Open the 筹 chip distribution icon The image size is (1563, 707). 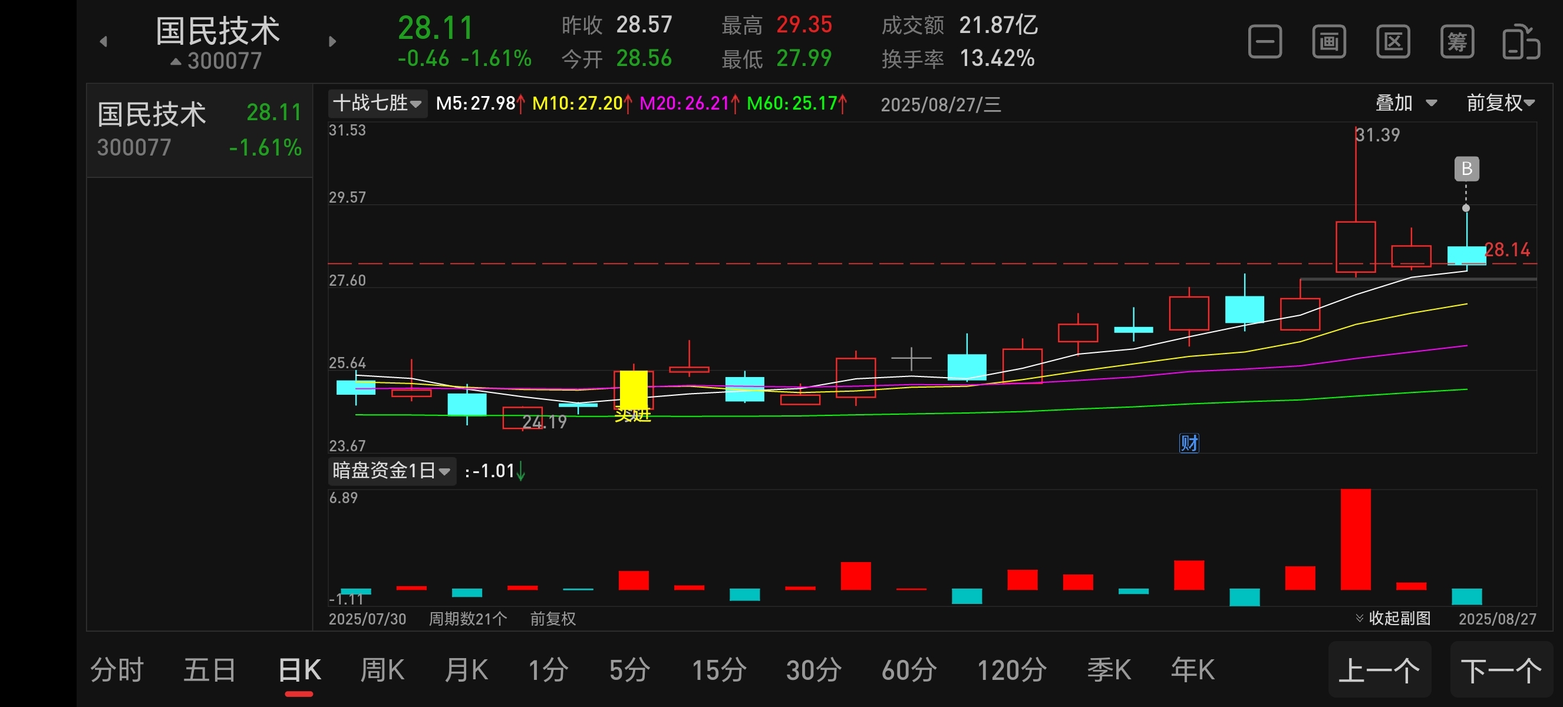pyautogui.click(x=1457, y=41)
